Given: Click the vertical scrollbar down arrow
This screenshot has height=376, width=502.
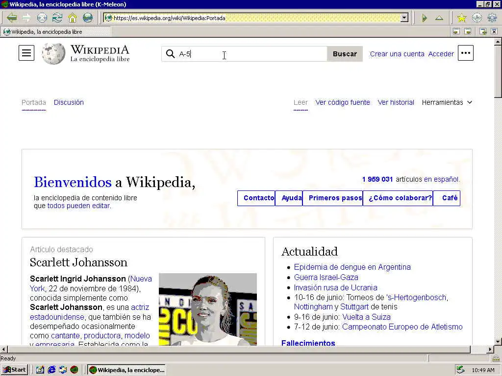Looking at the screenshot, I should coord(498,341).
